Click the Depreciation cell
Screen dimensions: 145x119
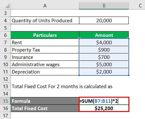[x=45, y=72]
